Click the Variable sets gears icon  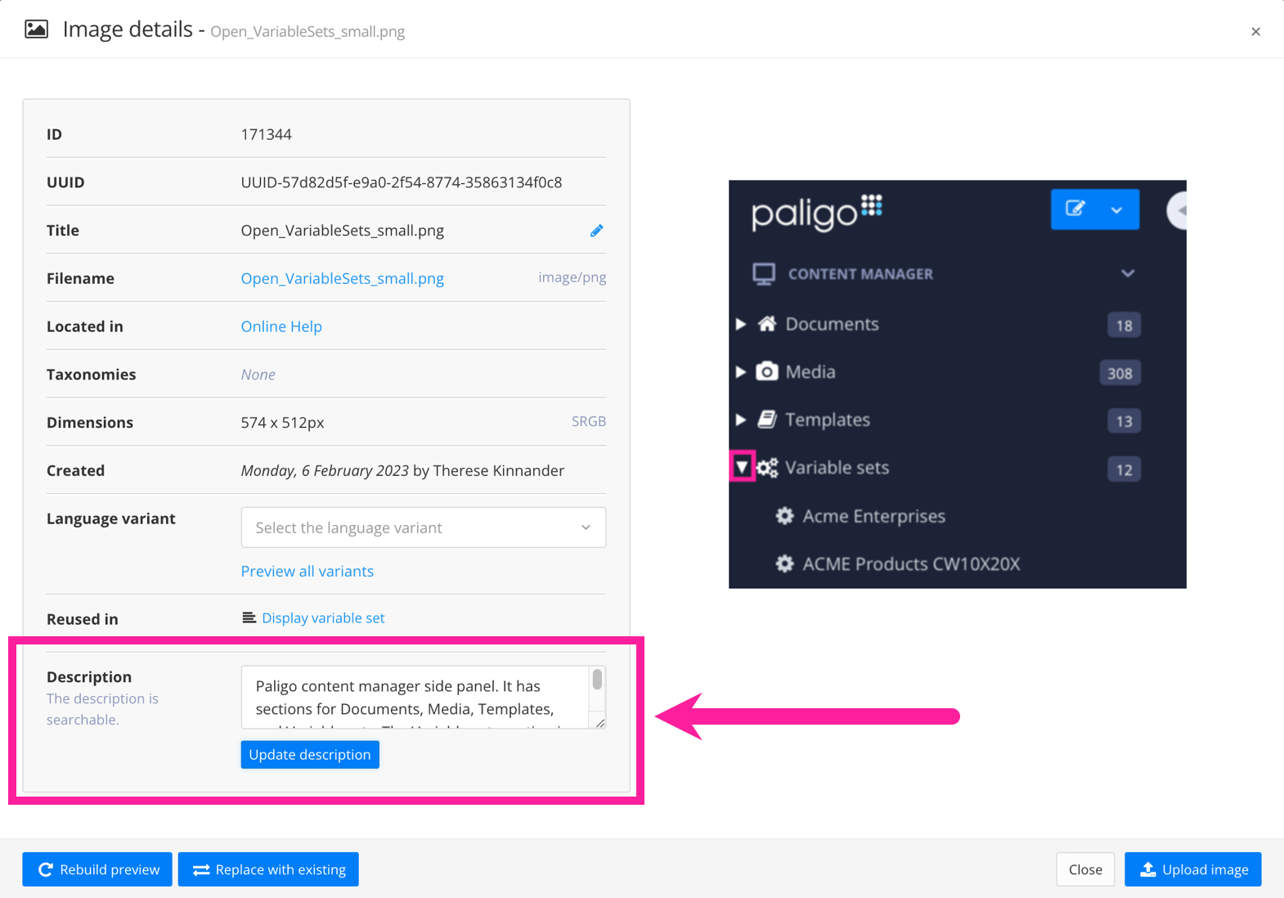(767, 468)
